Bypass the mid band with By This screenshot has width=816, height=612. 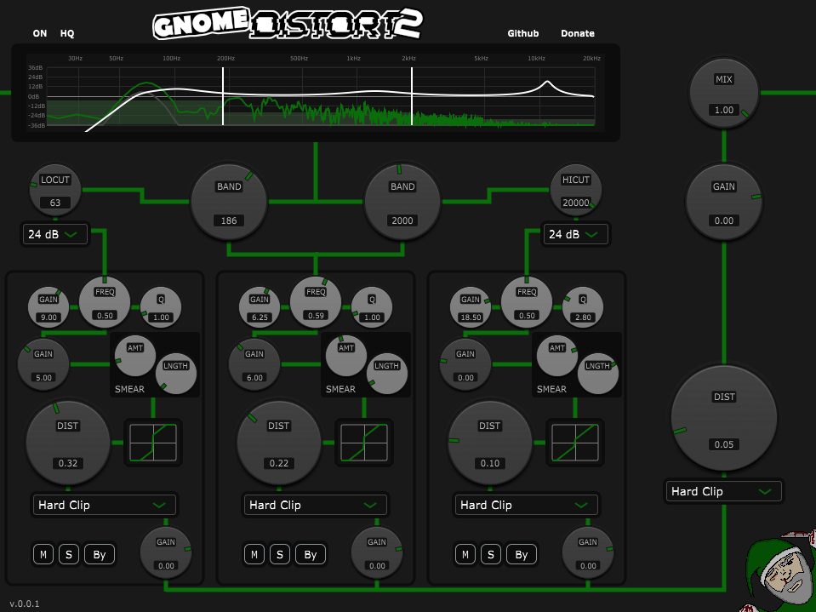pos(311,554)
